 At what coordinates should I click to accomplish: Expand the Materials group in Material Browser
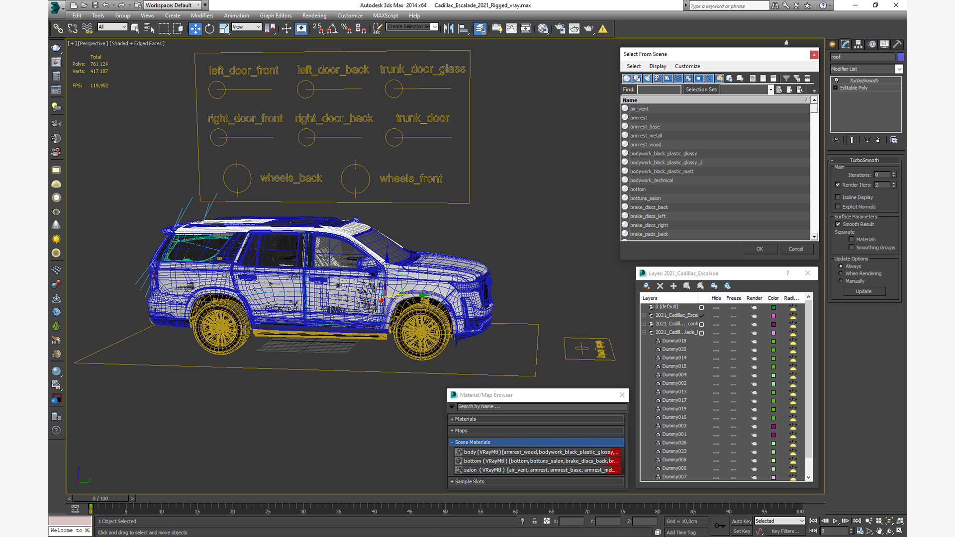(536, 419)
